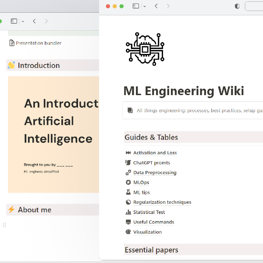Open the Regularization techniques page
This screenshot has width=263, height=263.
click(x=162, y=202)
